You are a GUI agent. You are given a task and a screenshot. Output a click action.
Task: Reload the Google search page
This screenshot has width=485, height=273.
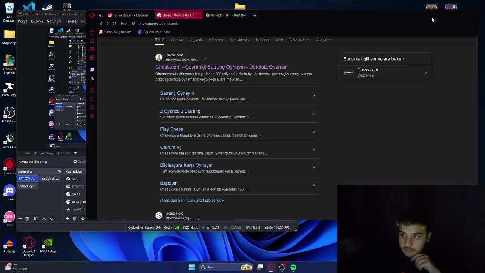tap(114, 24)
